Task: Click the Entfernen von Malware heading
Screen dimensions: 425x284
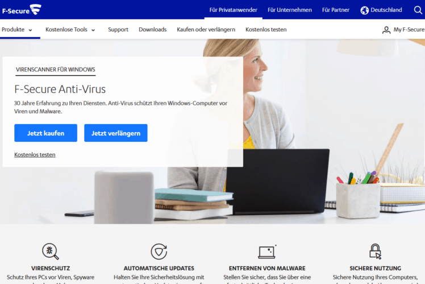Action: tap(267, 268)
